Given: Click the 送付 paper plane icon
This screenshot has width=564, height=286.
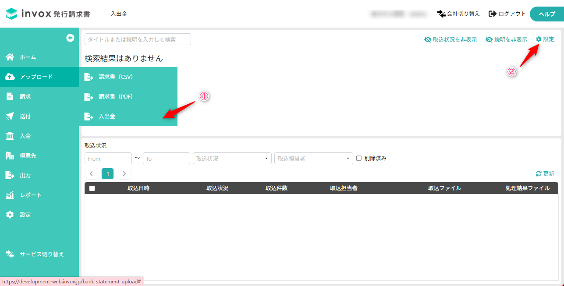Looking at the screenshot, I should [10, 116].
